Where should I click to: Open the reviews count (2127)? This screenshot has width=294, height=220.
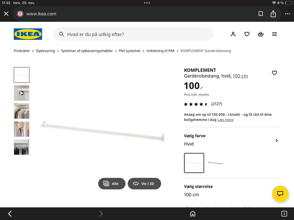(217, 104)
